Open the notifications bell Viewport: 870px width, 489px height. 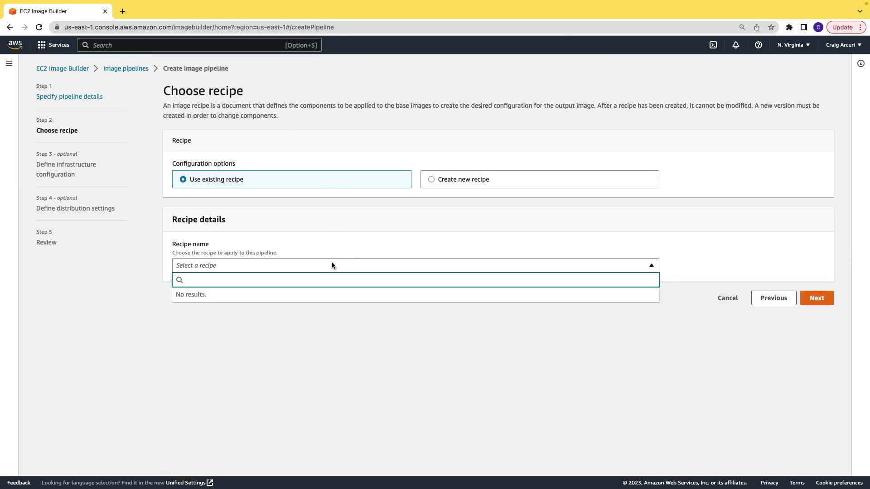736,45
